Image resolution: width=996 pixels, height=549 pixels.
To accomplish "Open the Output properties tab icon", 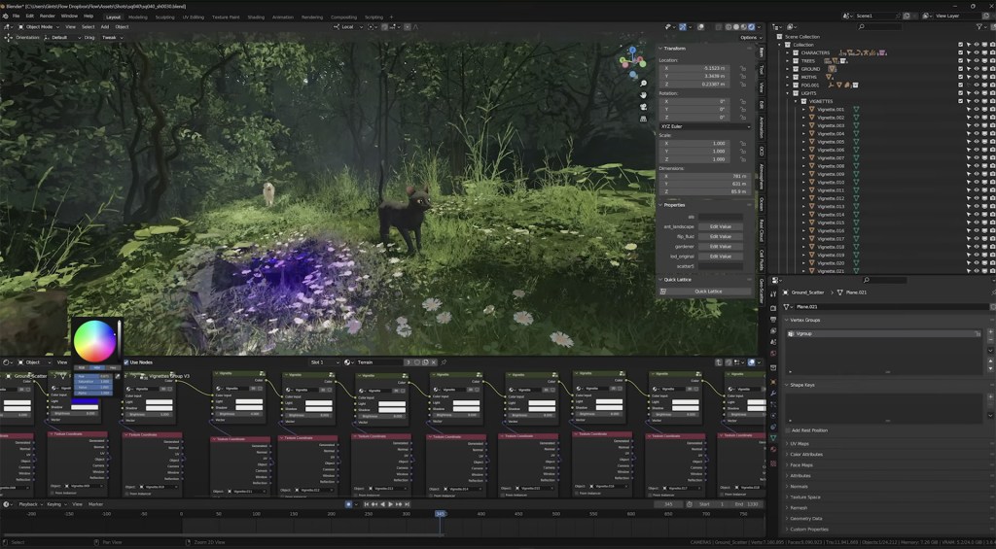I will [773, 320].
